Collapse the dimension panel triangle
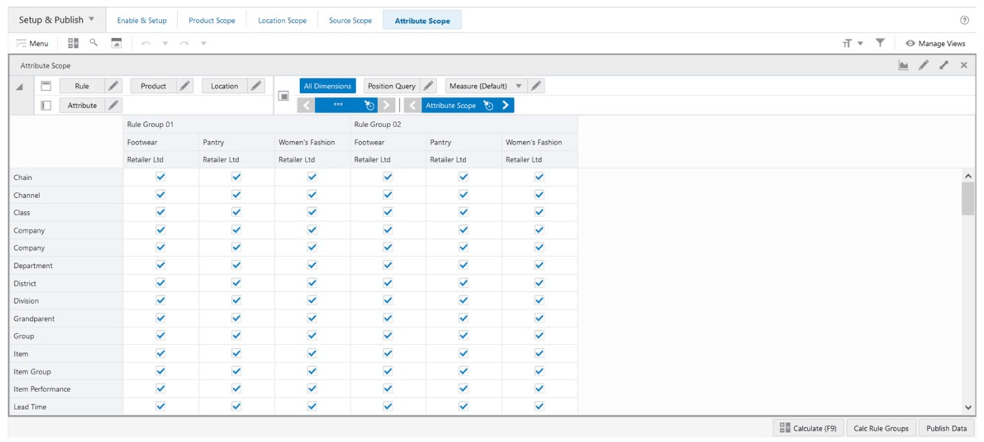The height and width of the screenshot is (442, 984). [x=19, y=87]
